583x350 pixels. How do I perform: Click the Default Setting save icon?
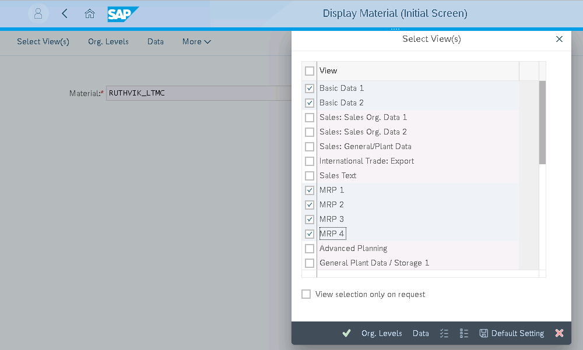click(484, 333)
